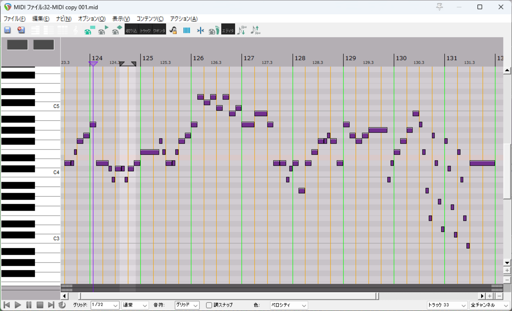The height and width of the screenshot is (311, 512).
Task: Click the エディタ toolbar button
Action: click(228, 30)
